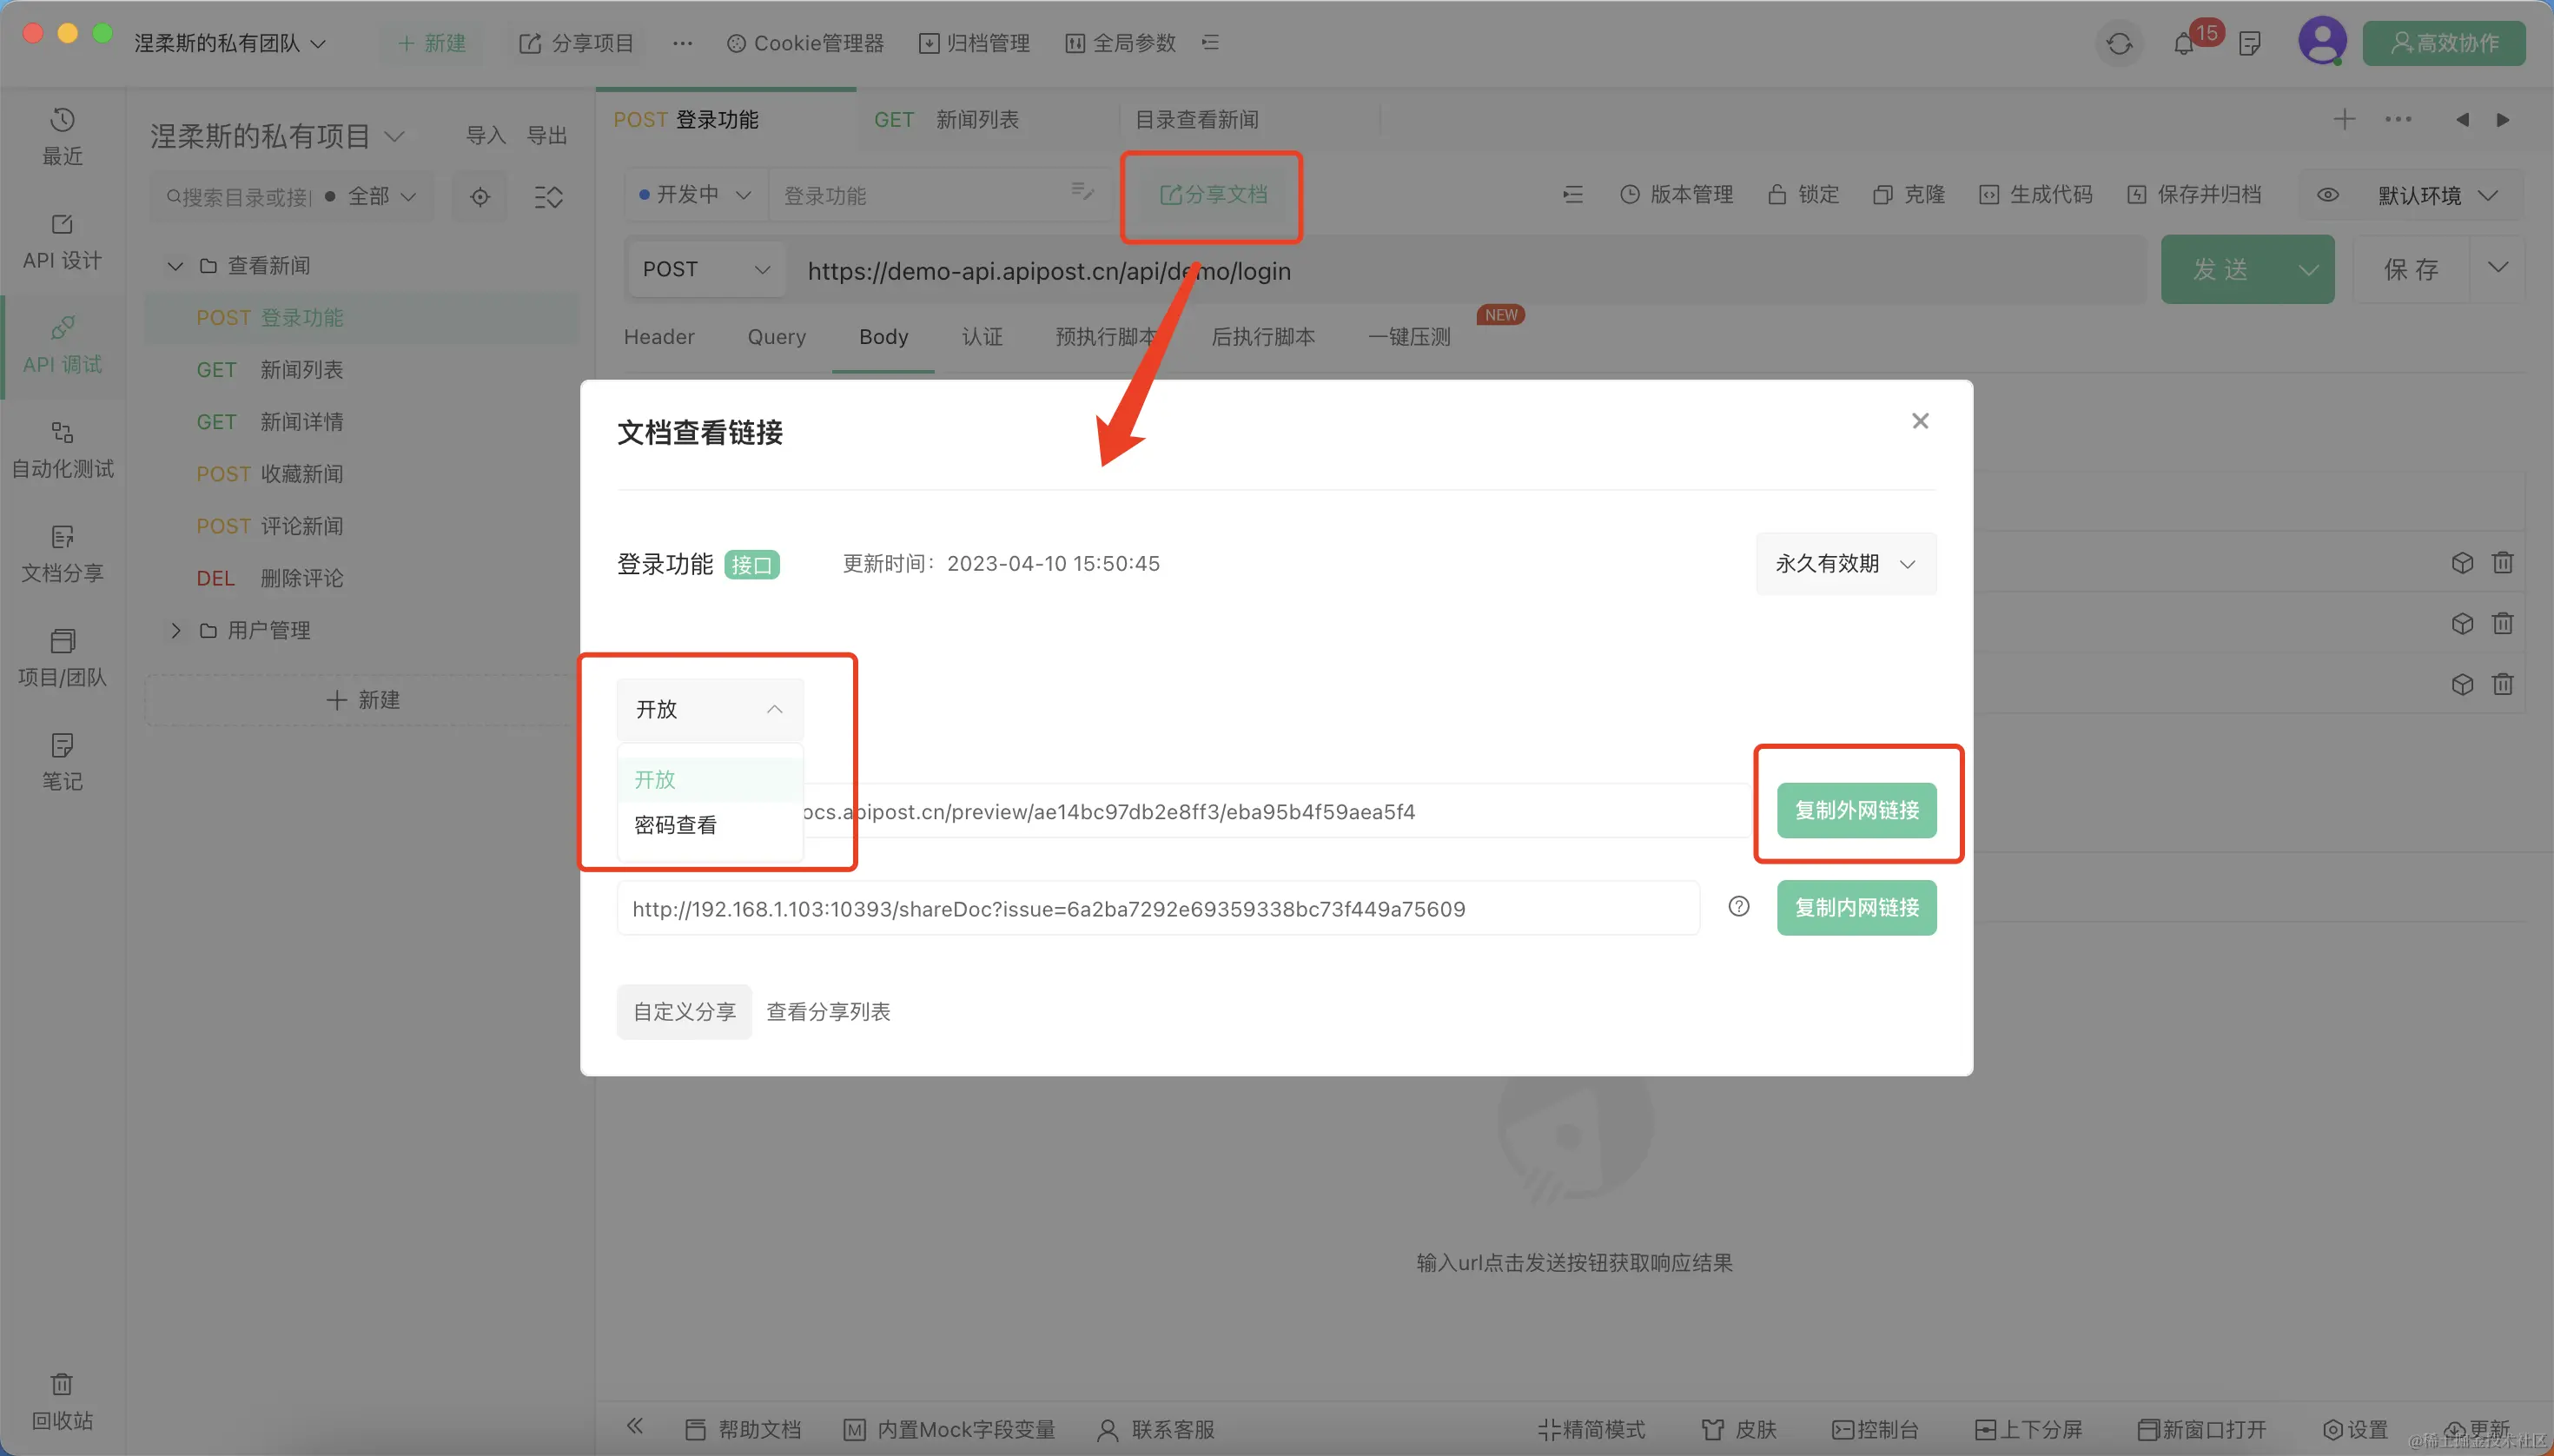Image resolution: width=2554 pixels, height=1456 pixels.
Task: Open the 永久有效期 dropdown
Action: click(x=1845, y=564)
